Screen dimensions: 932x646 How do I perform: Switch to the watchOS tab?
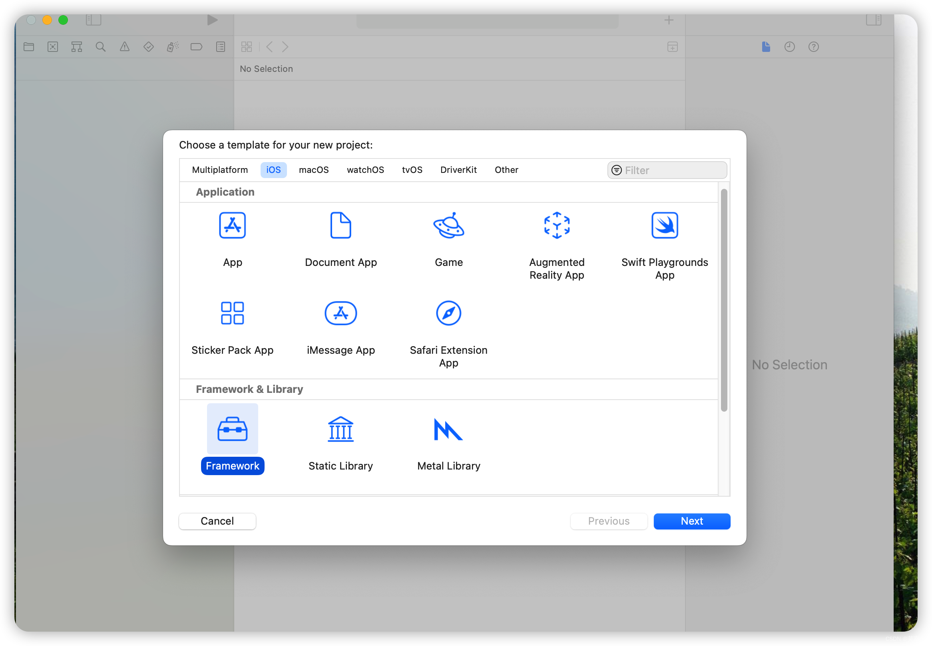(365, 170)
